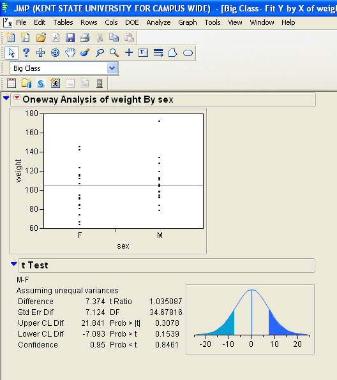This screenshot has width=337, height=380.
Task: Collapse the Oneway Analysis outline triangle
Action: coord(6,98)
